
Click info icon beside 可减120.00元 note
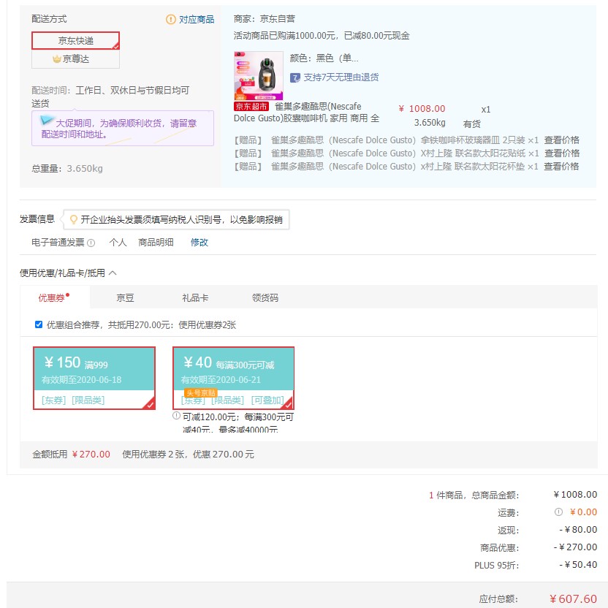coord(176,416)
